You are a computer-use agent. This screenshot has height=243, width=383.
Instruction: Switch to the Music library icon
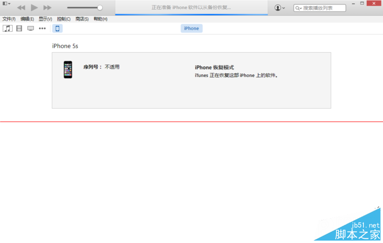[8, 28]
